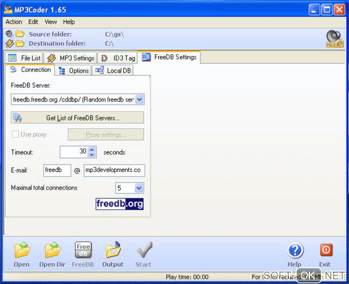Click the Source folder label
This screenshot has height=284, width=349.
click(x=50, y=34)
